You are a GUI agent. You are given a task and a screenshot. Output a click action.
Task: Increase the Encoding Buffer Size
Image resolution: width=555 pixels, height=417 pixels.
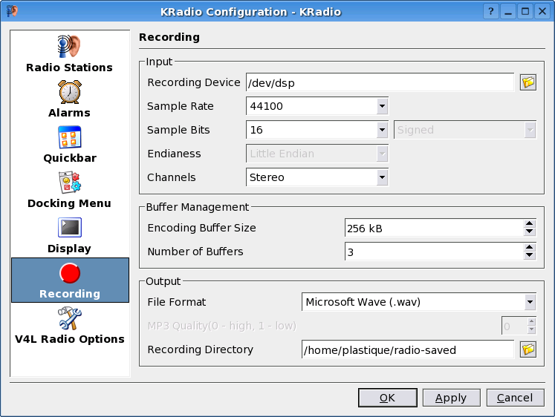click(x=530, y=223)
